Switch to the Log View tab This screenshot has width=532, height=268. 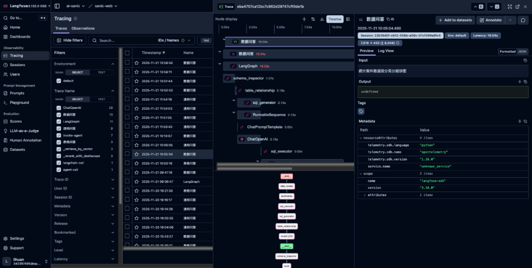(386, 51)
